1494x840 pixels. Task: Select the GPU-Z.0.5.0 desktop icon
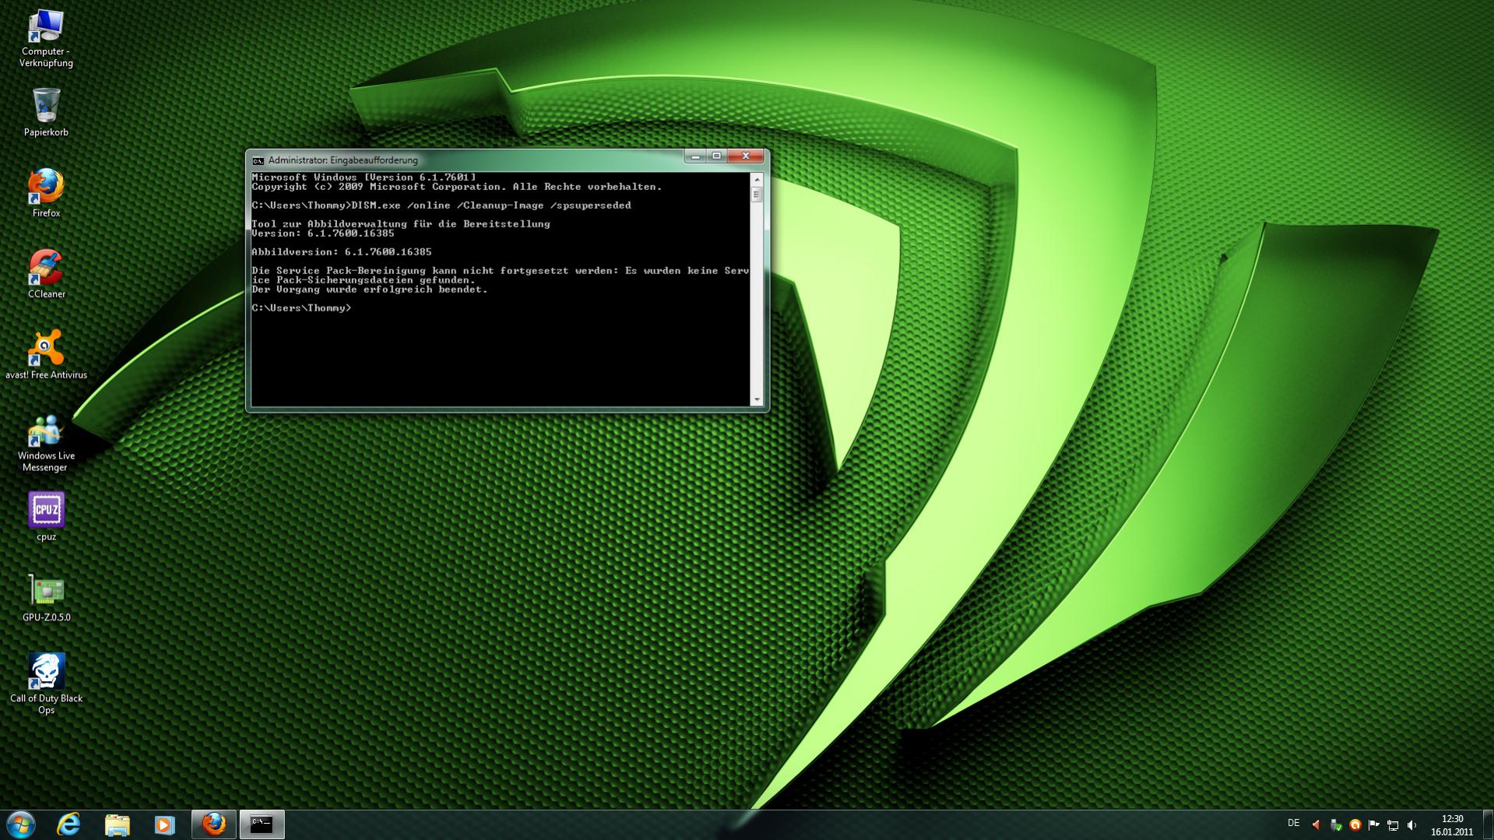click(x=46, y=598)
